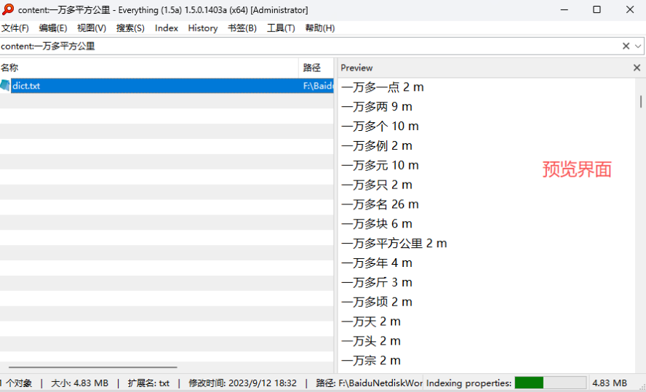Open the Index menu
The width and height of the screenshot is (646, 392).
pos(167,28)
